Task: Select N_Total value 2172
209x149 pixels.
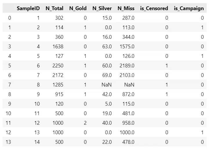Action: coord(58,75)
